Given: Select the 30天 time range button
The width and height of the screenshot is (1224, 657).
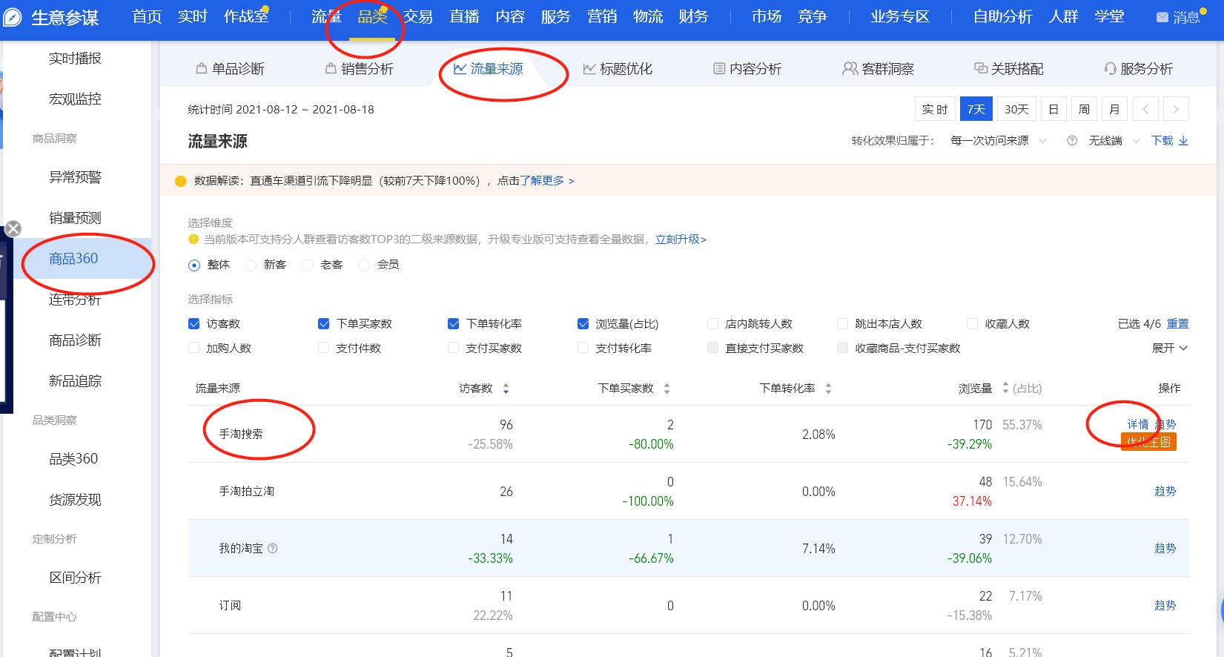Looking at the screenshot, I should pos(1016,109).
